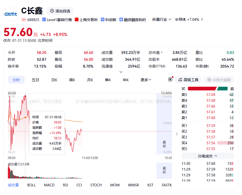The width and height of the screenshot is (242, 195).
Task: Click the 盘后 after-hours chart zone
Action: point(164,124)
